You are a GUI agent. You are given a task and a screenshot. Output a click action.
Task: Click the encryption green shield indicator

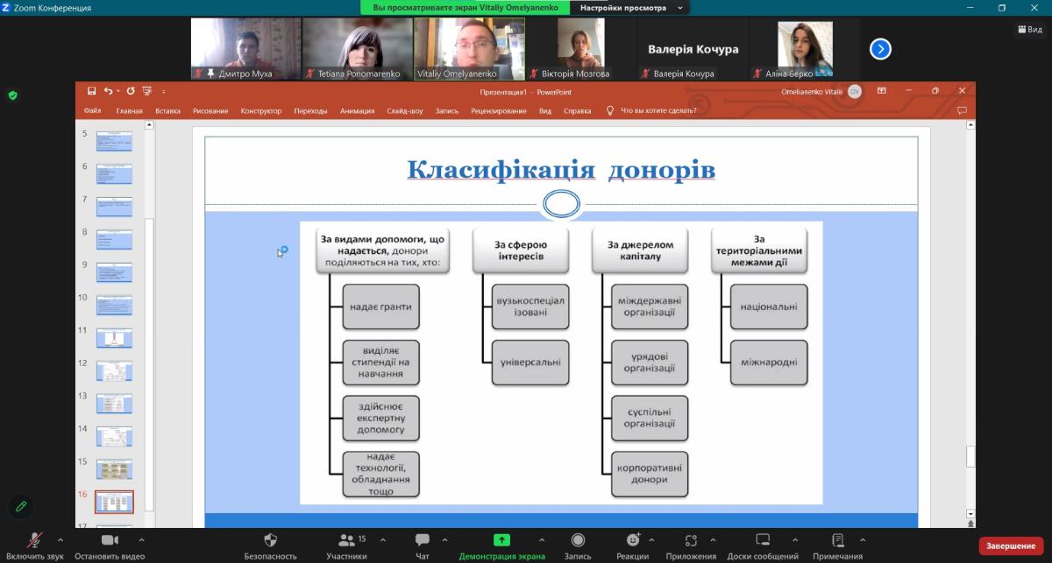(x=12, y=95)
